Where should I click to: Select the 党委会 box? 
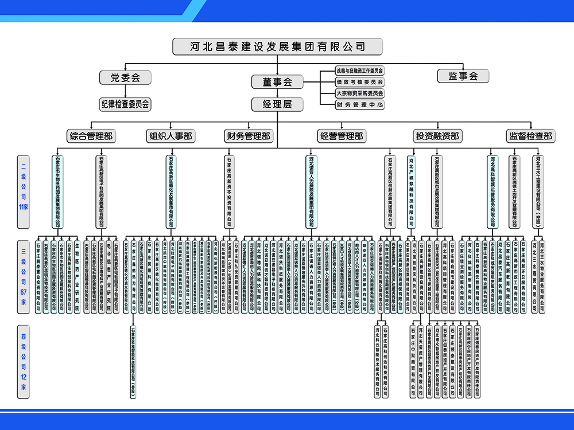125,77
